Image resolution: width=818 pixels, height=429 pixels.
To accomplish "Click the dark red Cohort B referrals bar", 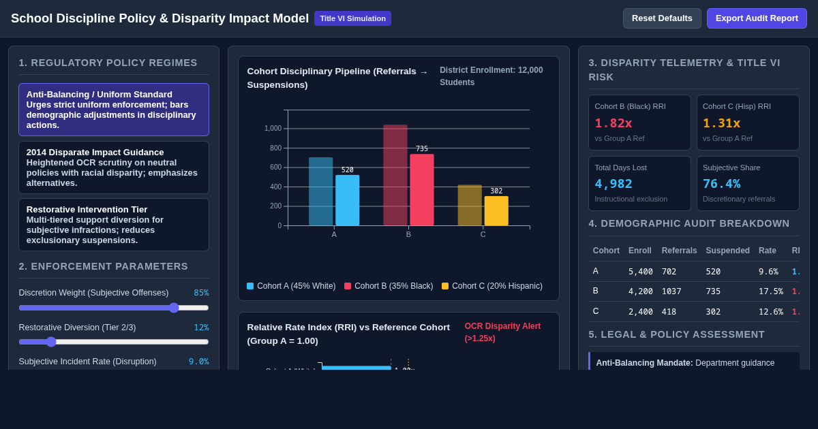I will [395, 175].
